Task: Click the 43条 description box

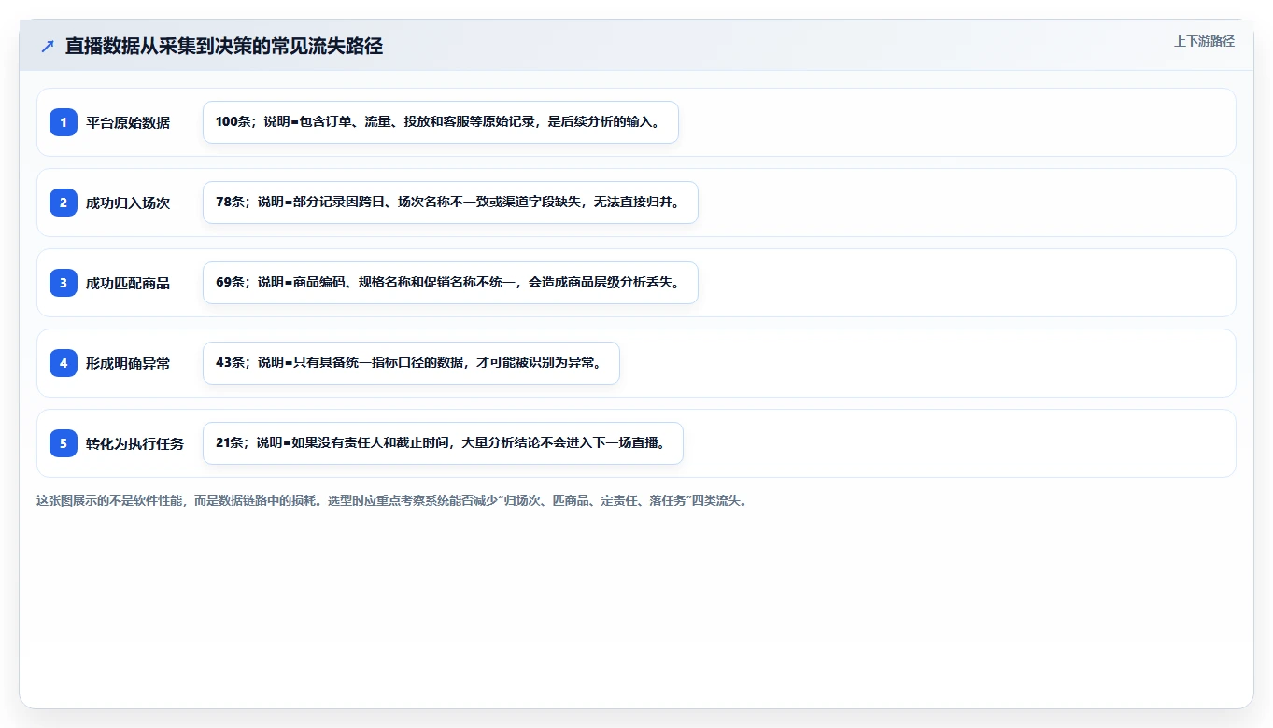Action: click(x=411, y=363)
